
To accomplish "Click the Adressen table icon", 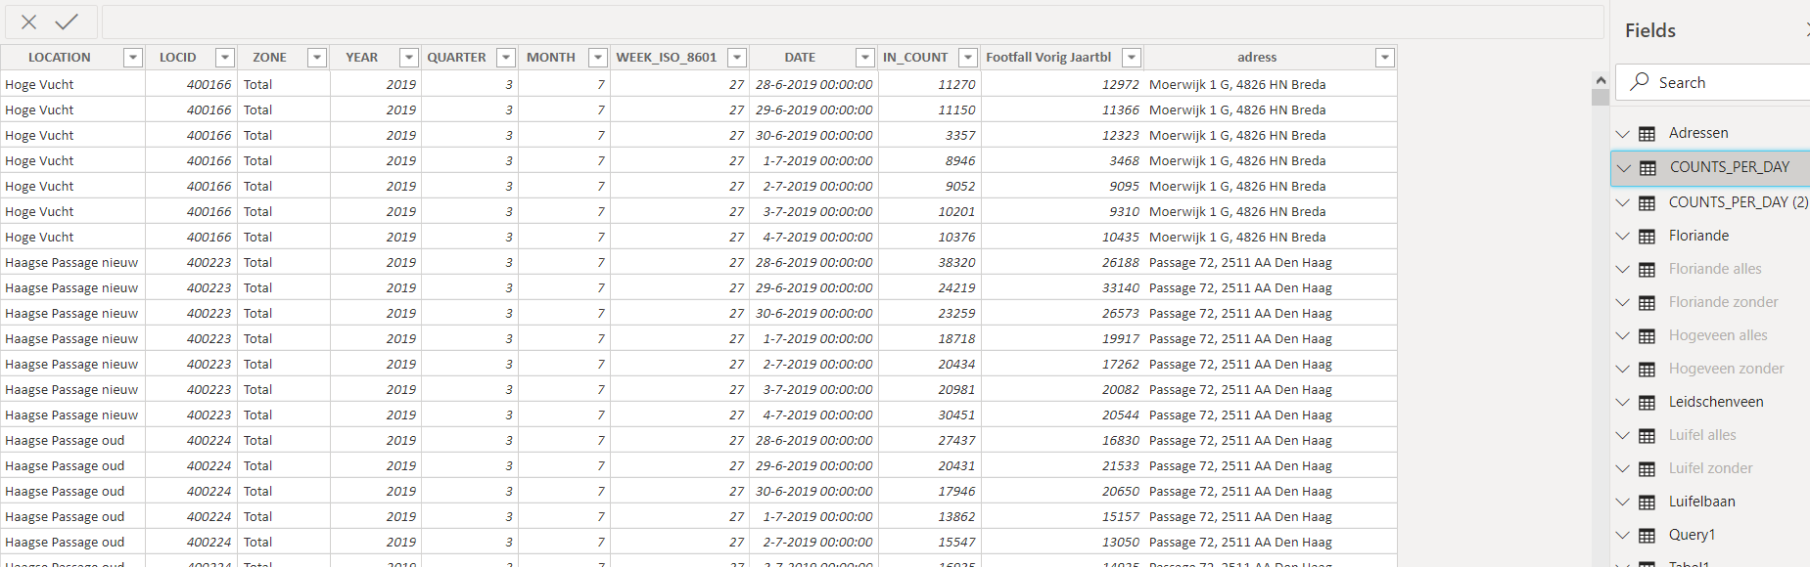I will [x=1648, y=134].
